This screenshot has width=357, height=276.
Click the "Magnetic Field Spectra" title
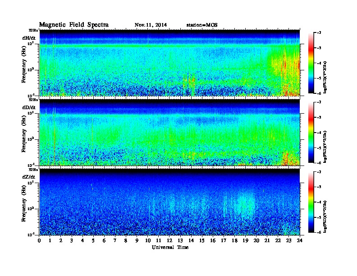[x=74, y=25]
